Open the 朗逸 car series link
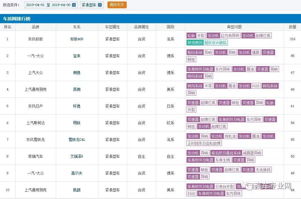Screen dimensions: 301x199 pos(77,73)
